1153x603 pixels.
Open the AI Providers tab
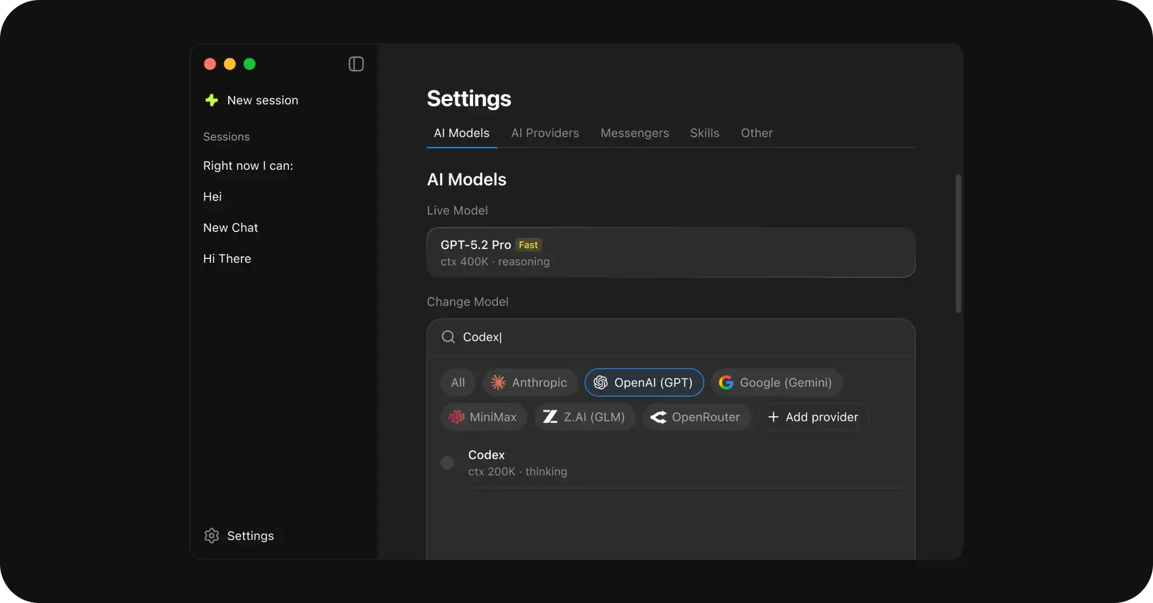[545, 133]
